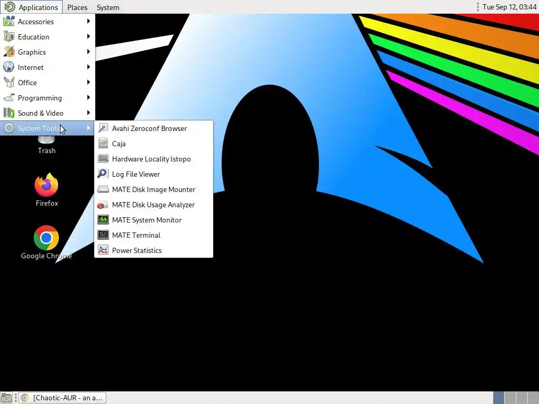This screenshot has width=539, height=404.
Task: Click the Education category icon
Action: pyautogui.click(x=9, y=36)
